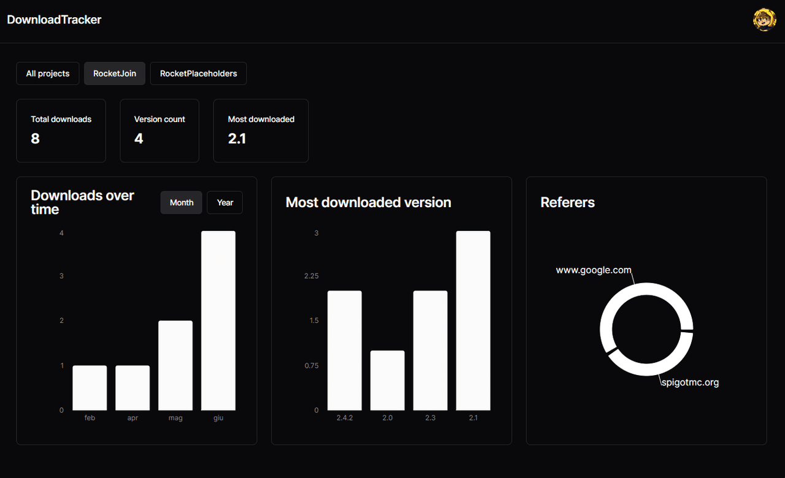Select the version 2.3 bar
This screenshot has width=785, height=478.
tap(430, 351)
